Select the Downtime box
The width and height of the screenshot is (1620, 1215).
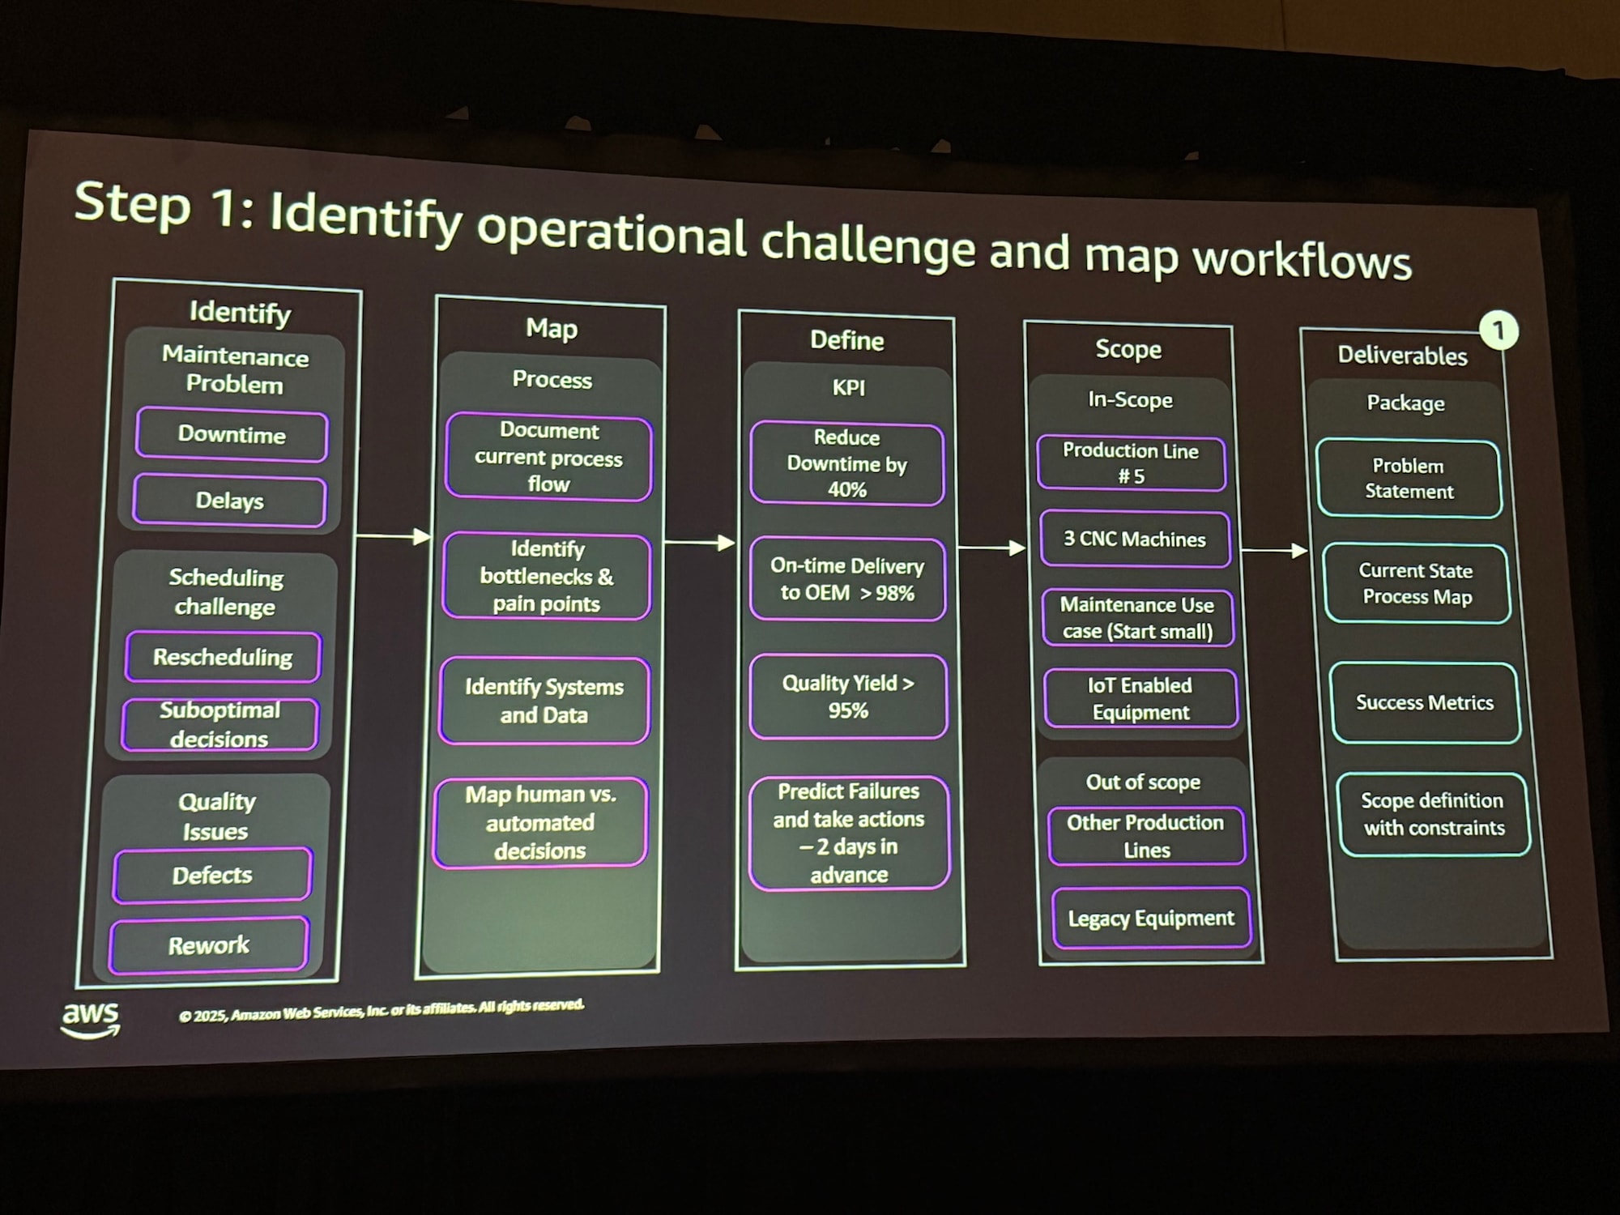[232, 435]
